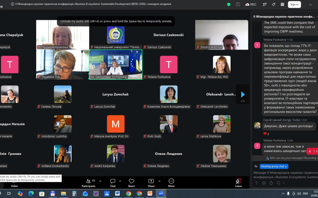Click the Полтавська university logo tile
The width and height of the screenshot is (318, 198).
pos(116,35)
